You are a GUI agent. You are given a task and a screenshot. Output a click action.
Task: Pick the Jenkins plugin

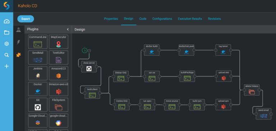click(x=38, y=73)
